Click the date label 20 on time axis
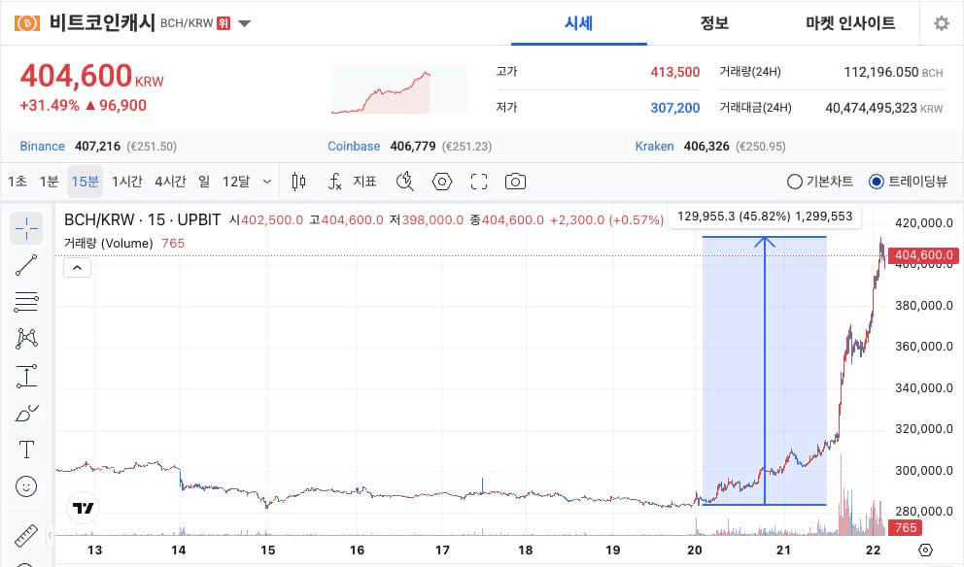Viewport: 964px width, 567px height. (x=695, y=550)
